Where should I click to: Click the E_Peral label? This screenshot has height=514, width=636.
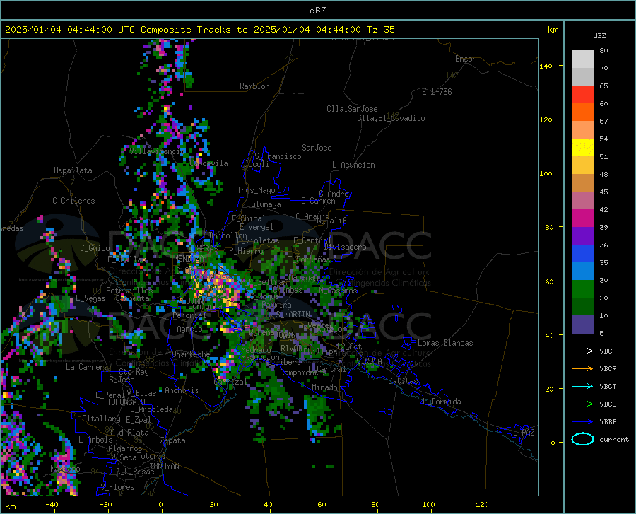(x=110, y=395)
